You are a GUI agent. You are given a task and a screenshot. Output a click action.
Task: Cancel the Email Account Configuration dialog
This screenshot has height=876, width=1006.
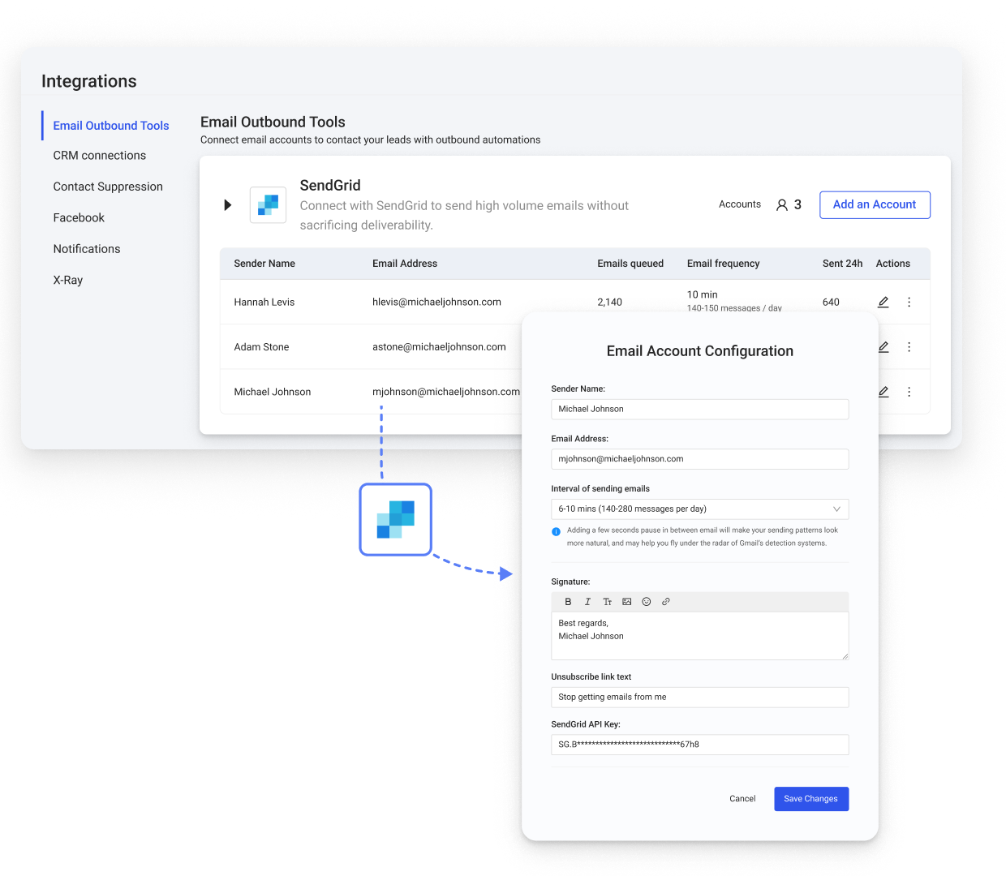742,799
